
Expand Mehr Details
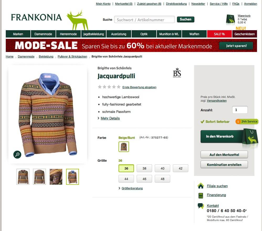point(110,118)
